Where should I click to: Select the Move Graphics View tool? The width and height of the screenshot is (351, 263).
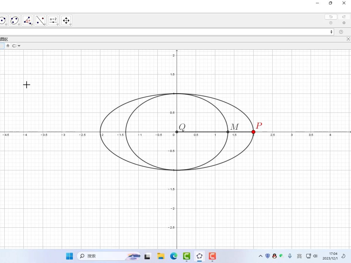(66, 20)
